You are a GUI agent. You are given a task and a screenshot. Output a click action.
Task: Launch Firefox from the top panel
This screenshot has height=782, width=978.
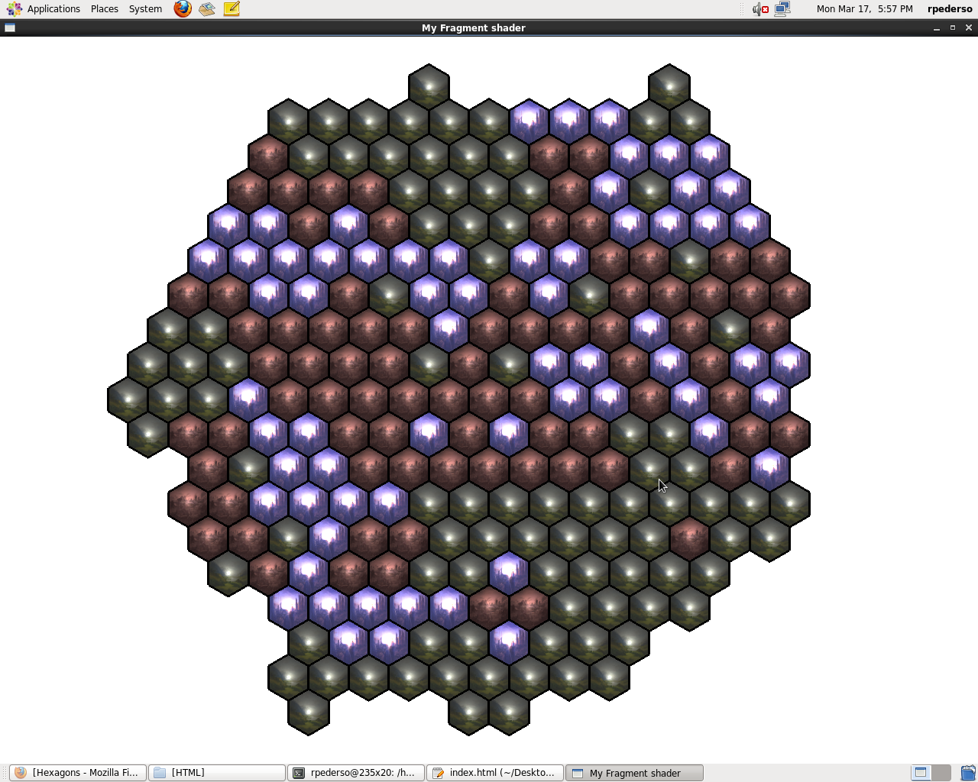coord(183,9)
